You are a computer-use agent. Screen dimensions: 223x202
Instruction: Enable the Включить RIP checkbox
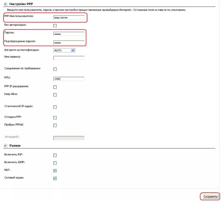tap(55, 155)
